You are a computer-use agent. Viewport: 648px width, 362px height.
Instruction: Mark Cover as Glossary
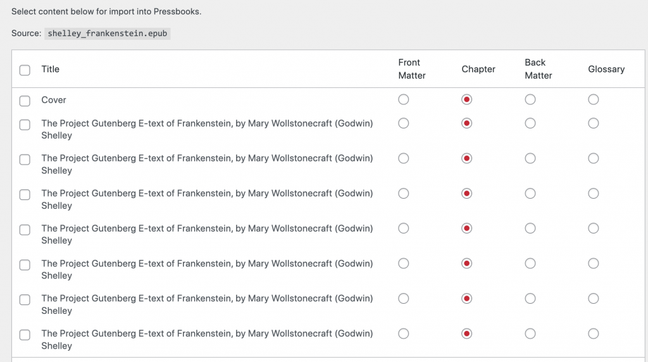(594, 99)
